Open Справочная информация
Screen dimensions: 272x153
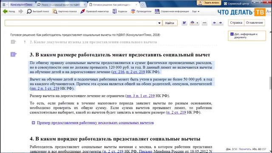tap(172, 11)
